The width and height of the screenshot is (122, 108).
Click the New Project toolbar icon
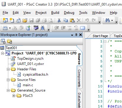pyautogui.click(x=5, y=20)
